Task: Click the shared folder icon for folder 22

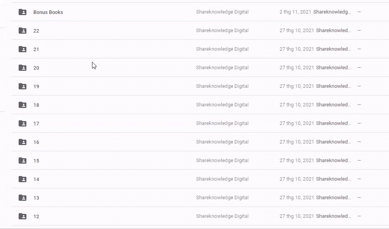Action: 23,31
